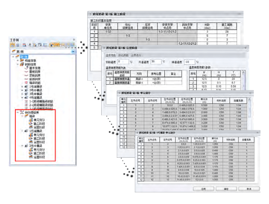The height and width of the screenshot is (204, 269).
Task: Click the third (red) icon in the 工作树 toolbar
Action: [24, 45]
